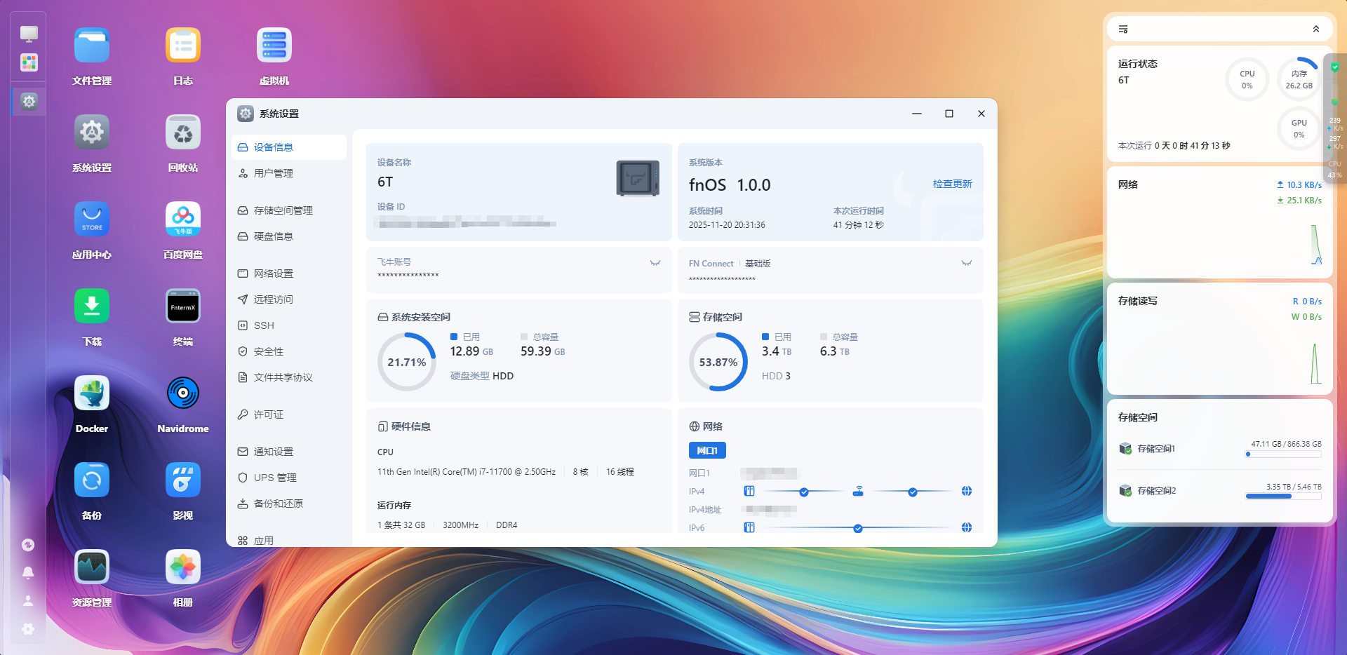Launch the Navidrome music app

pos(183,393)
